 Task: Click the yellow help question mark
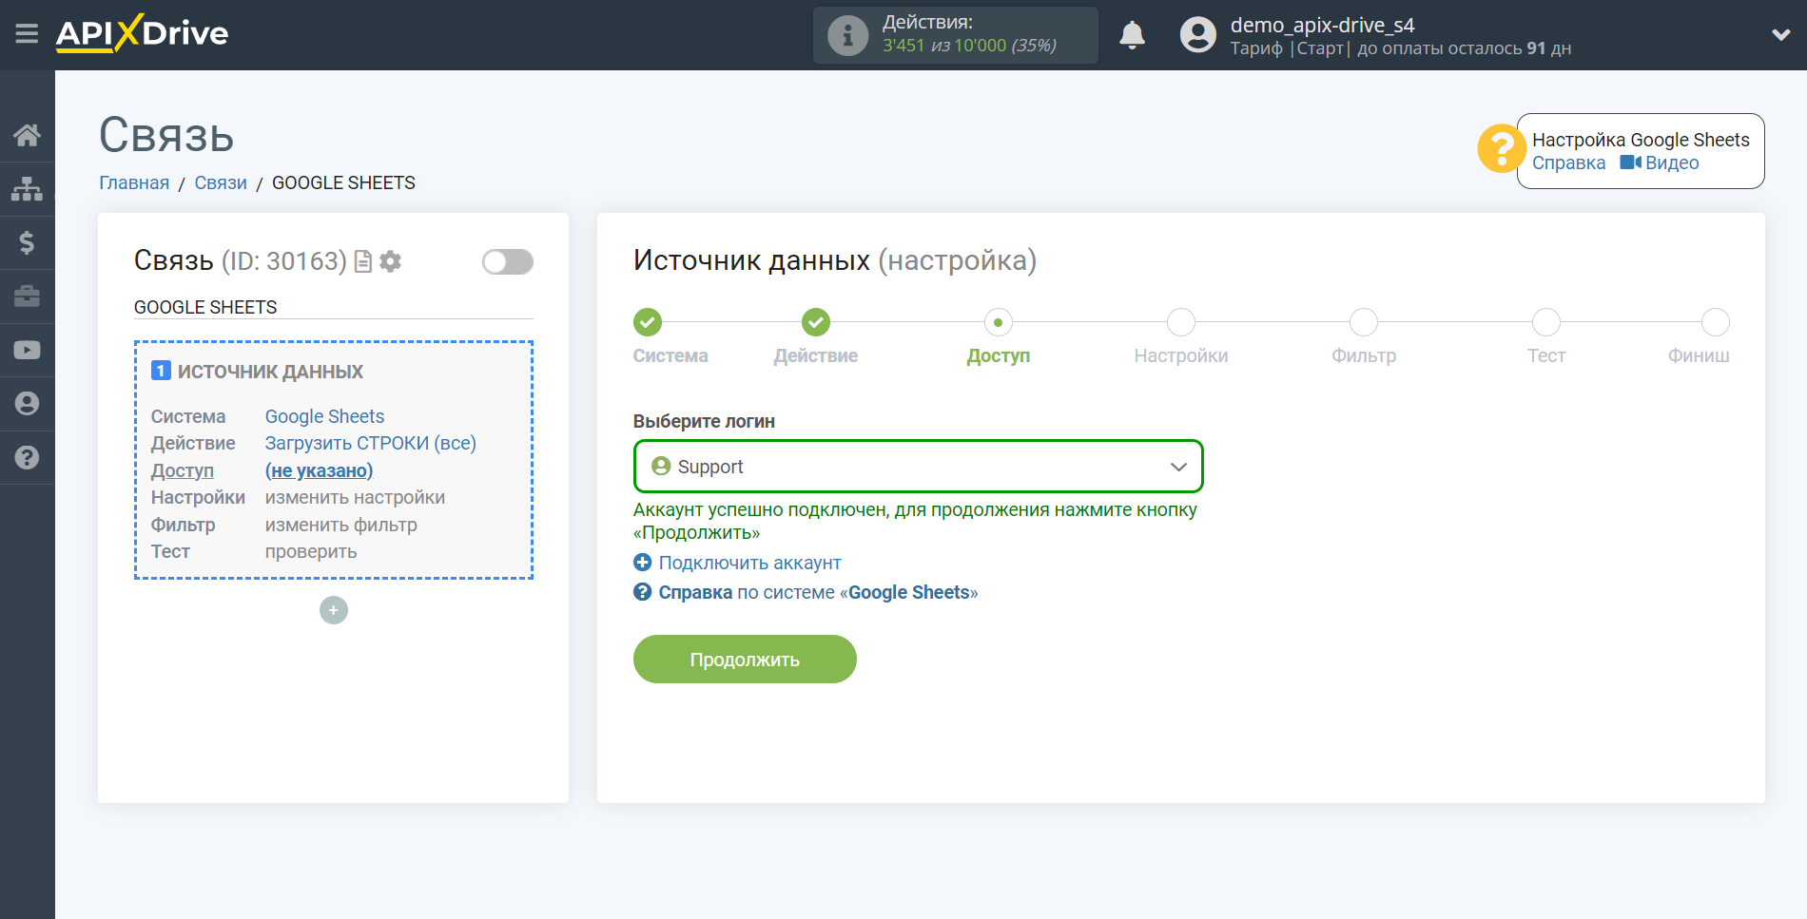click(1501, 149)
